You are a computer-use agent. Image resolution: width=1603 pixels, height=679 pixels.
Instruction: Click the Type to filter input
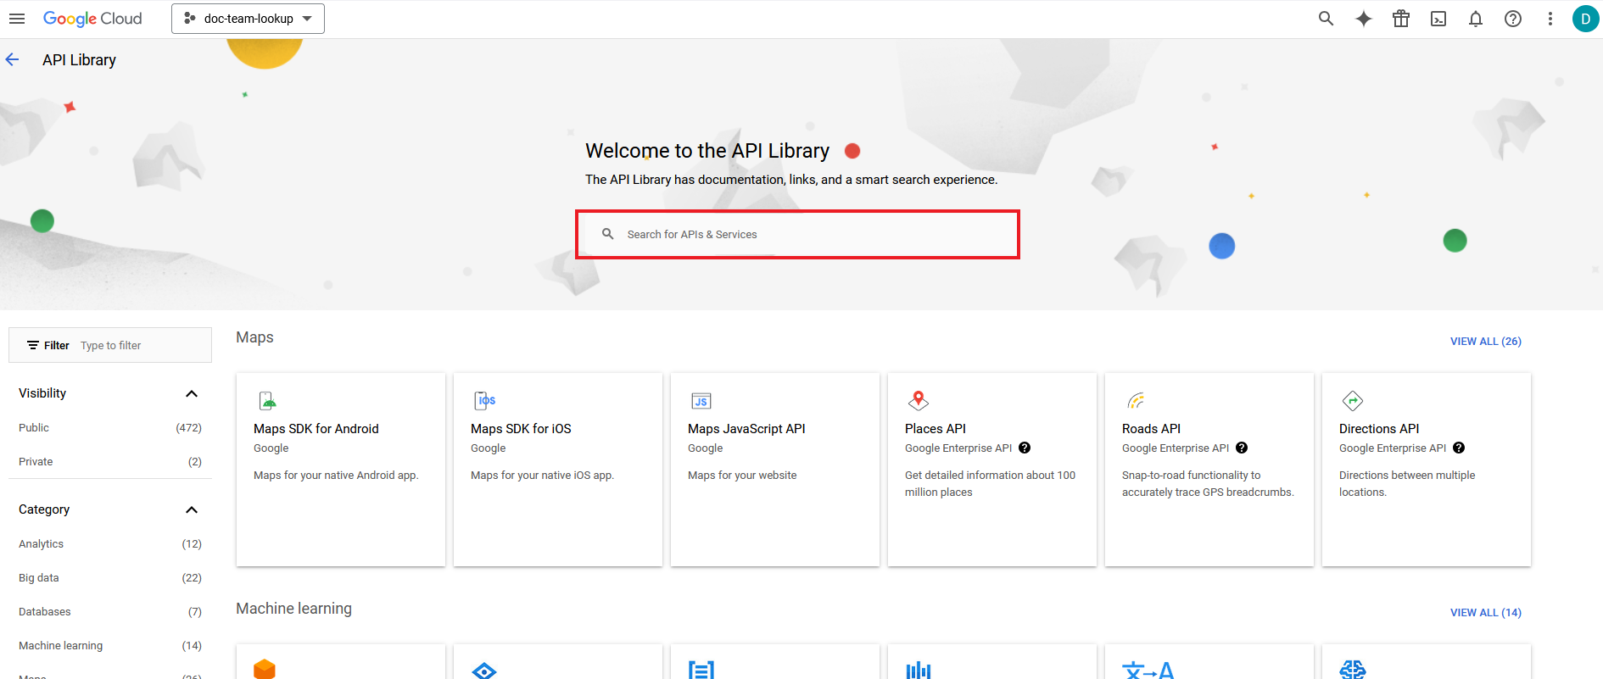140,346
